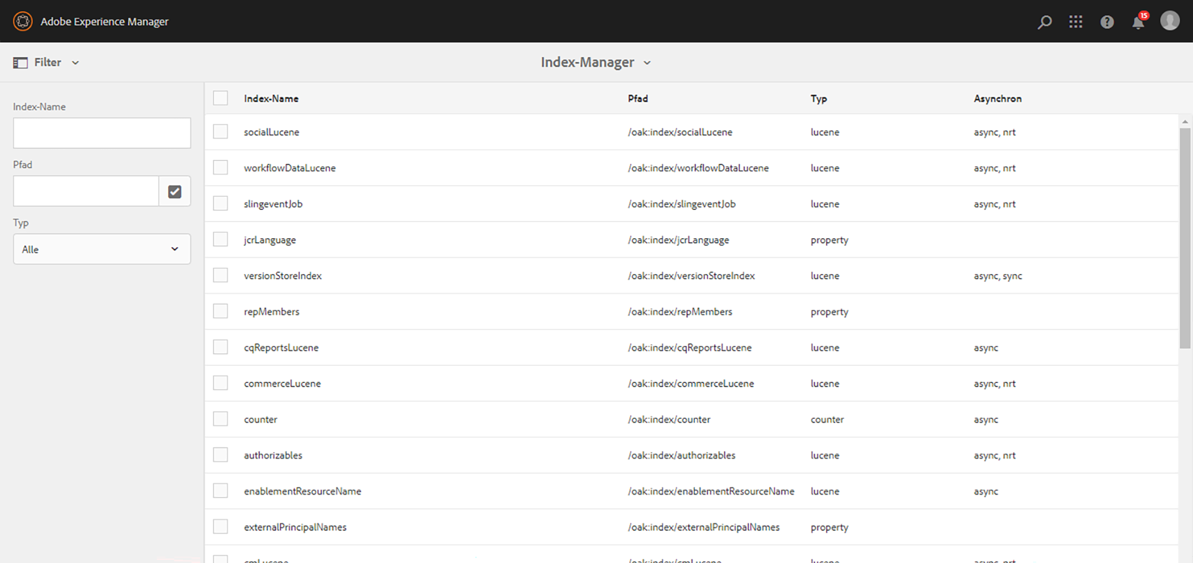Select the socialLucene row checkbox

[x=220, y=132]
